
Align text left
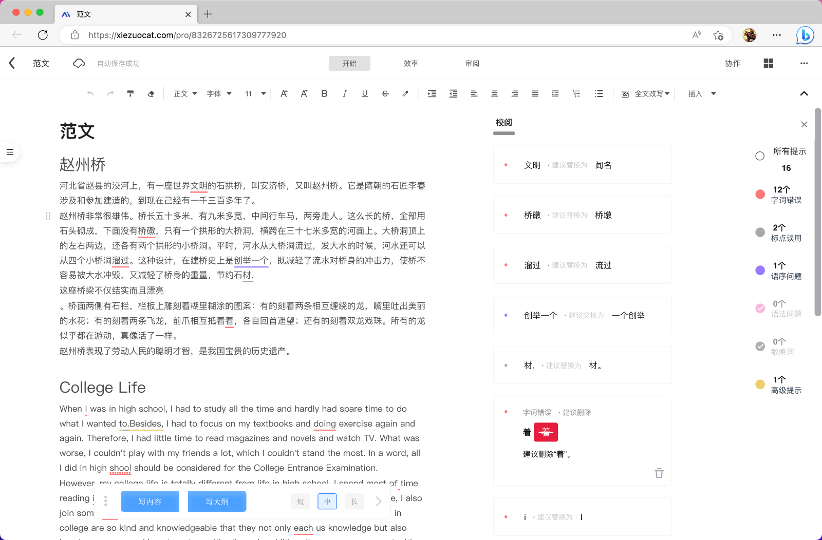pyautogui.click(x=474, y=93)
